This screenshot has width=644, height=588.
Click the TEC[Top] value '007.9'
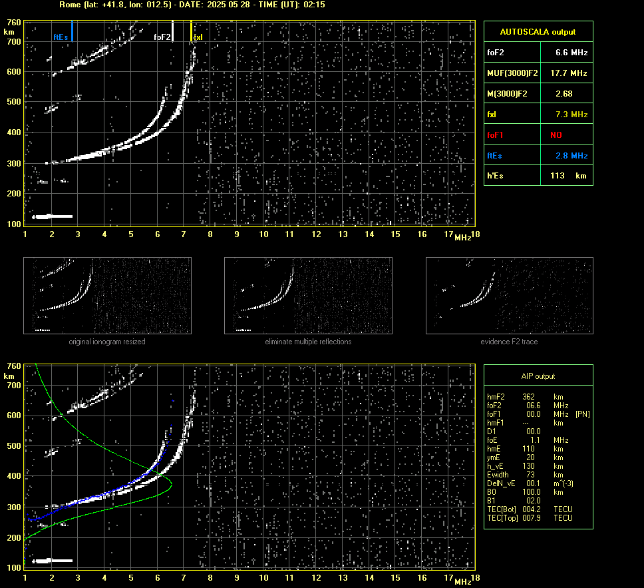tap(532, 517)
